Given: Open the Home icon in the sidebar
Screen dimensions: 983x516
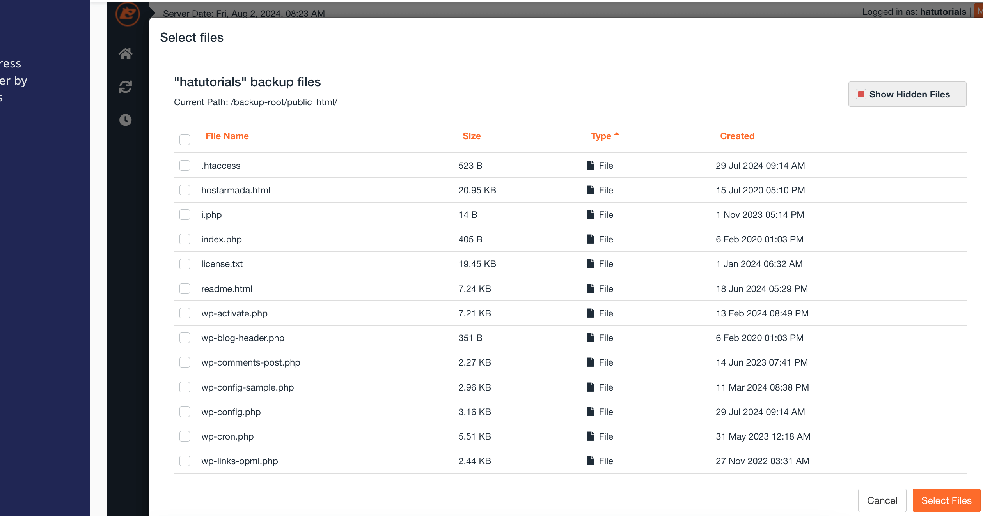Looking at the screenshot, I should click(x=125, y=53).
